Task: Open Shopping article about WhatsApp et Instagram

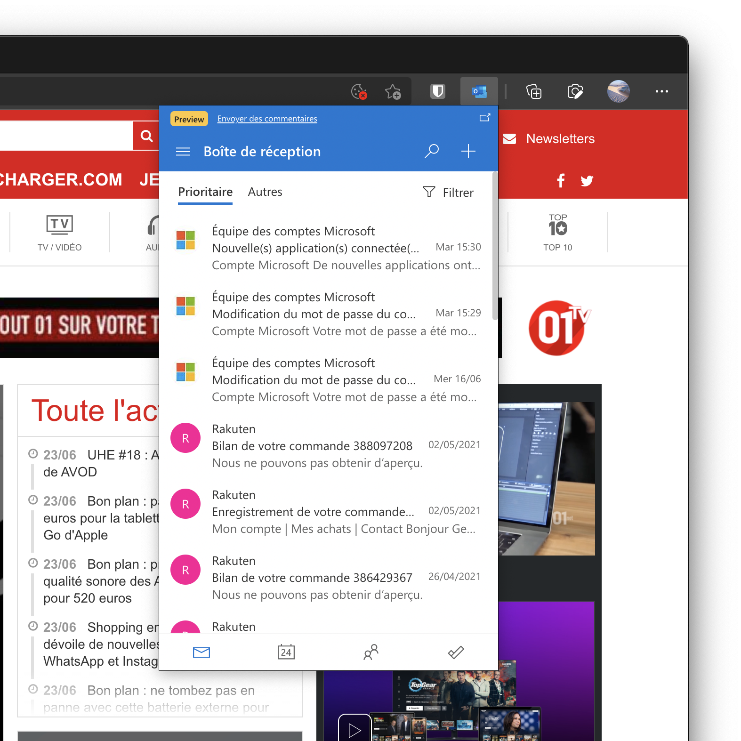Action: click(x=100, y=644)
